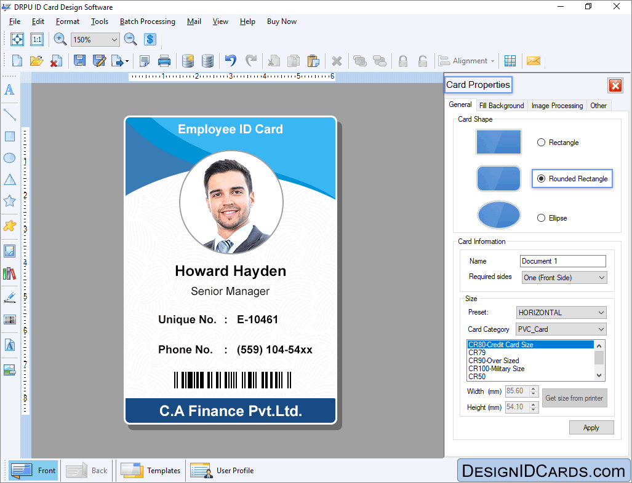This screenshot has height=483, width=632.
Task: Select CR79 in the card size list
Action: pyautogui.click(x=477, y=353)
